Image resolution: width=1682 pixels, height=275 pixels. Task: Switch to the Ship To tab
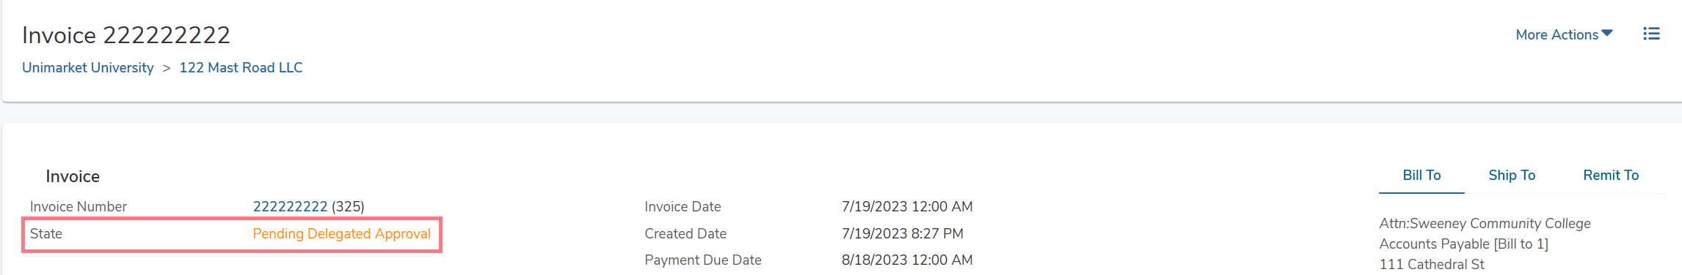point(1512,176)
